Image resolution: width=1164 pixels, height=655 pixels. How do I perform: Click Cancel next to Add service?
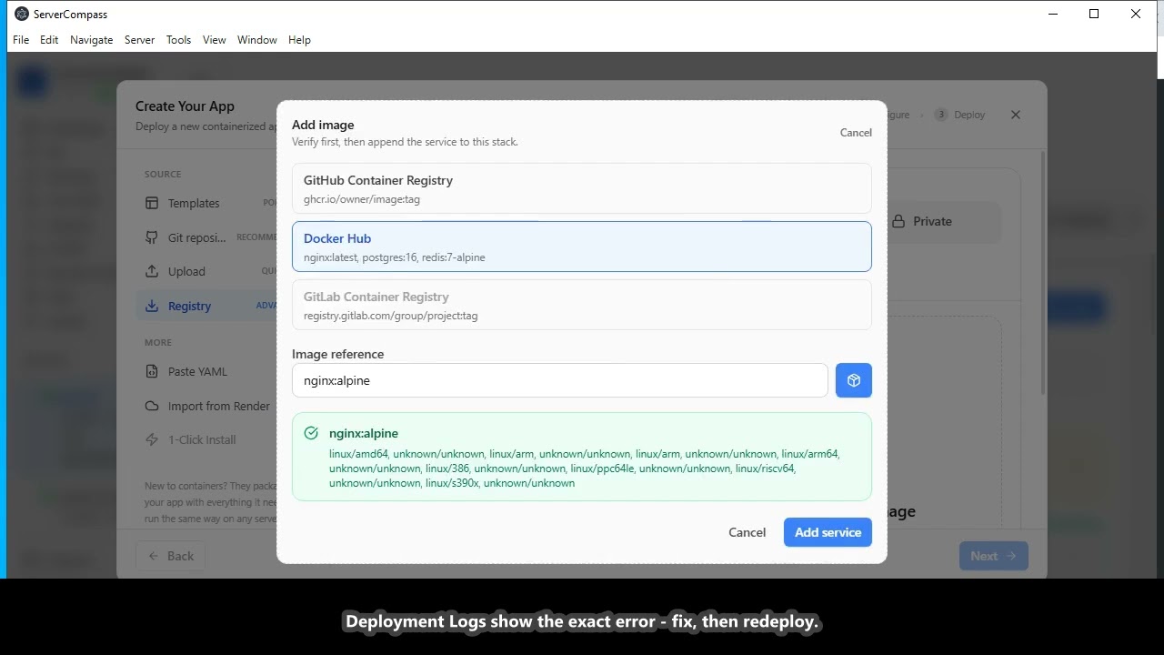point(747,532)
